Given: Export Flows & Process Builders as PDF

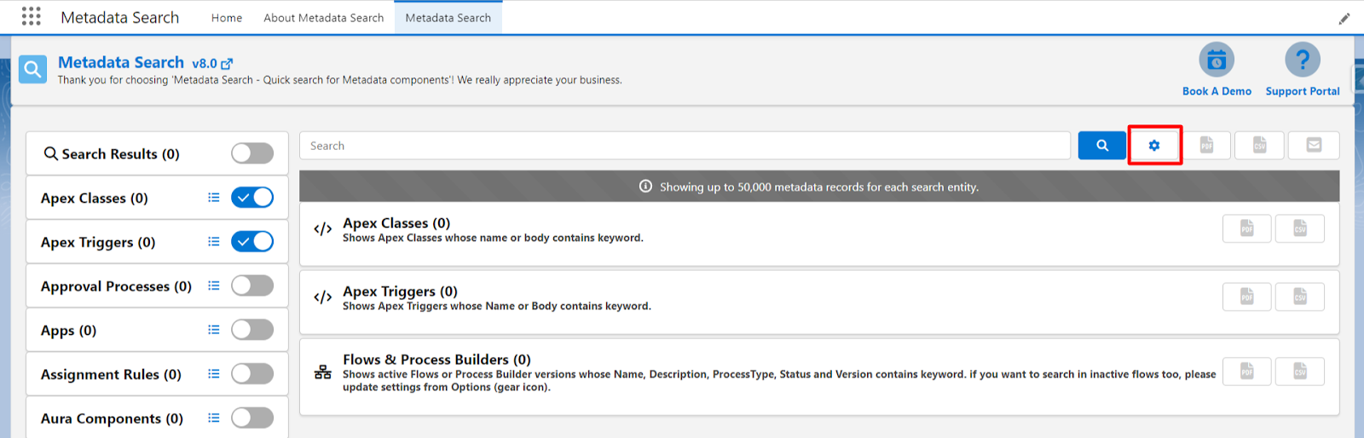Looking at the screenshot, I should (x=1246, y=372).
